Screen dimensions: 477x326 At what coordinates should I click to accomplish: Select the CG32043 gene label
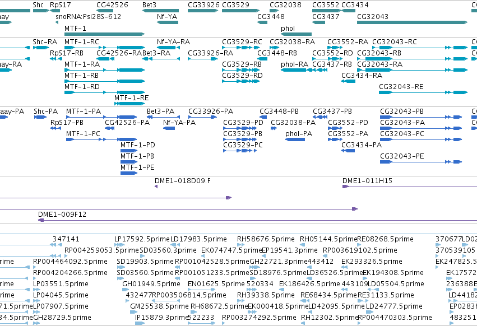pos(373,16)
